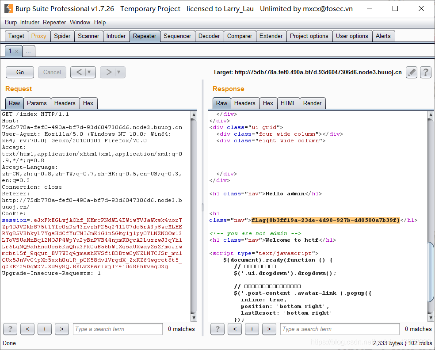Image resolution: width=435 pixels, height=350 pixels.
Task: Go to next request search match
Action: 62,329
